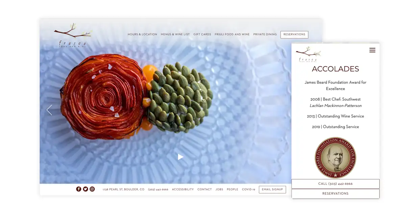Go to Private Dining page
412x214 pixels.
click(x=265, y=34)
